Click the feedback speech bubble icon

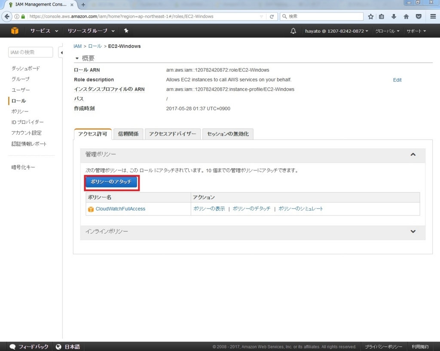12,347
